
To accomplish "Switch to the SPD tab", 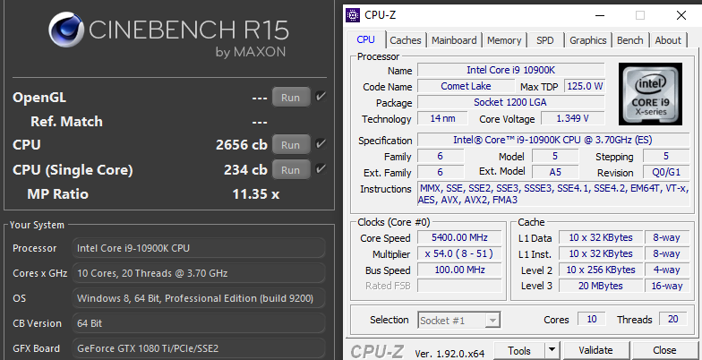I will pos(544,40).
